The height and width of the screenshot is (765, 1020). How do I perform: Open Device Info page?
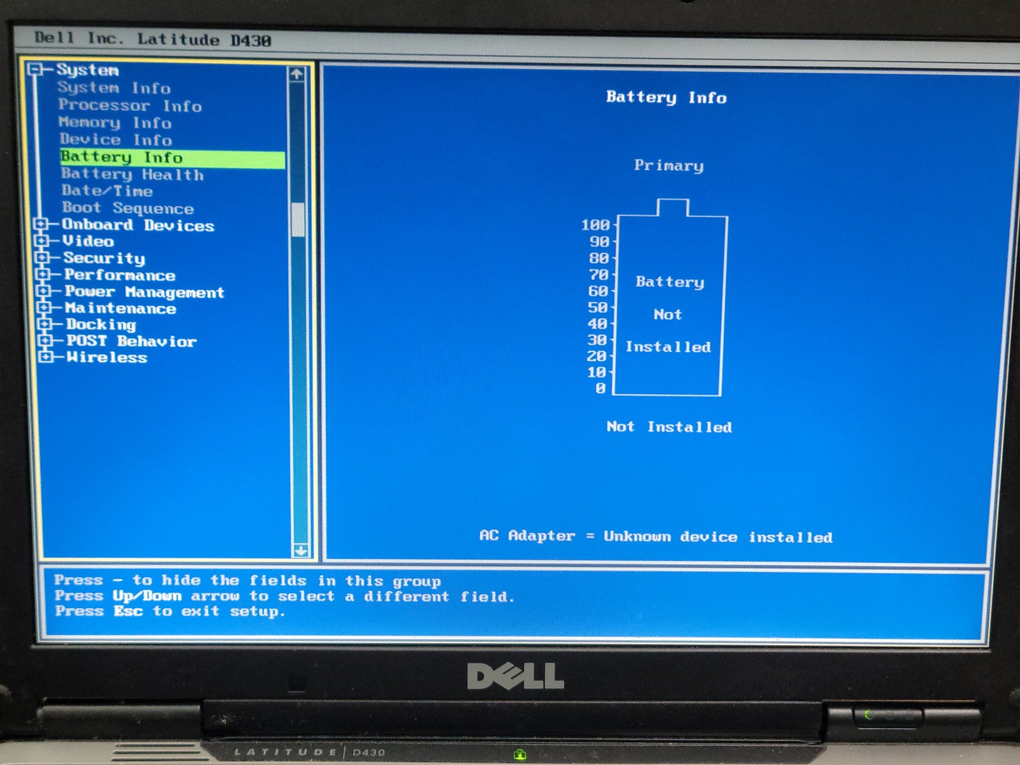tap(116, 140)
